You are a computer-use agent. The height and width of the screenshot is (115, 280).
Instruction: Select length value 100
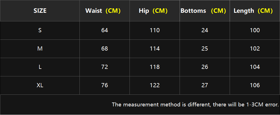point(255,30)
